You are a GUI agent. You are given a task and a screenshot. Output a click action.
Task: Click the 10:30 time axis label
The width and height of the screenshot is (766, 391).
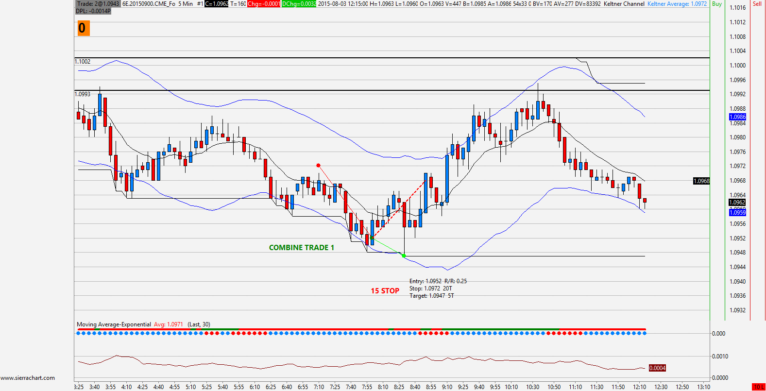click(x=533, y=387)
